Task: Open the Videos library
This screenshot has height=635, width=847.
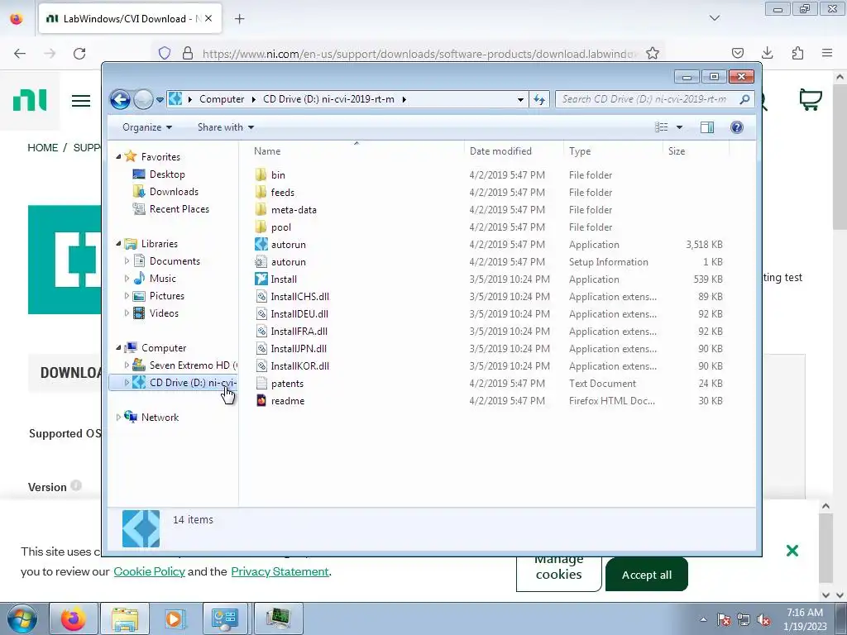Action: pos(164,313)
